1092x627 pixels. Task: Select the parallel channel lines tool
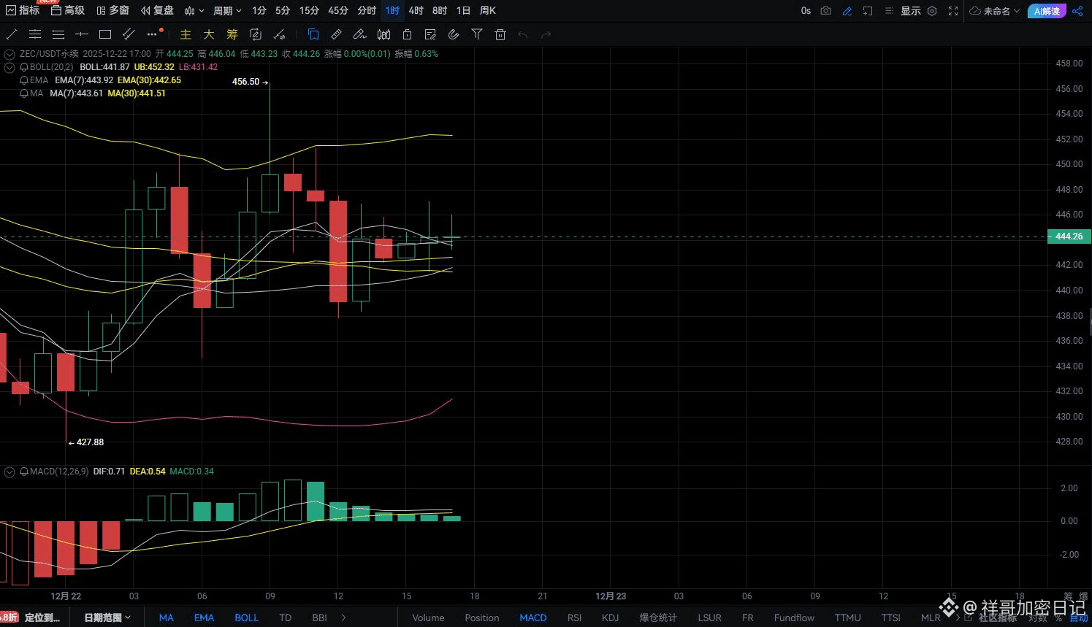point(35,34)
